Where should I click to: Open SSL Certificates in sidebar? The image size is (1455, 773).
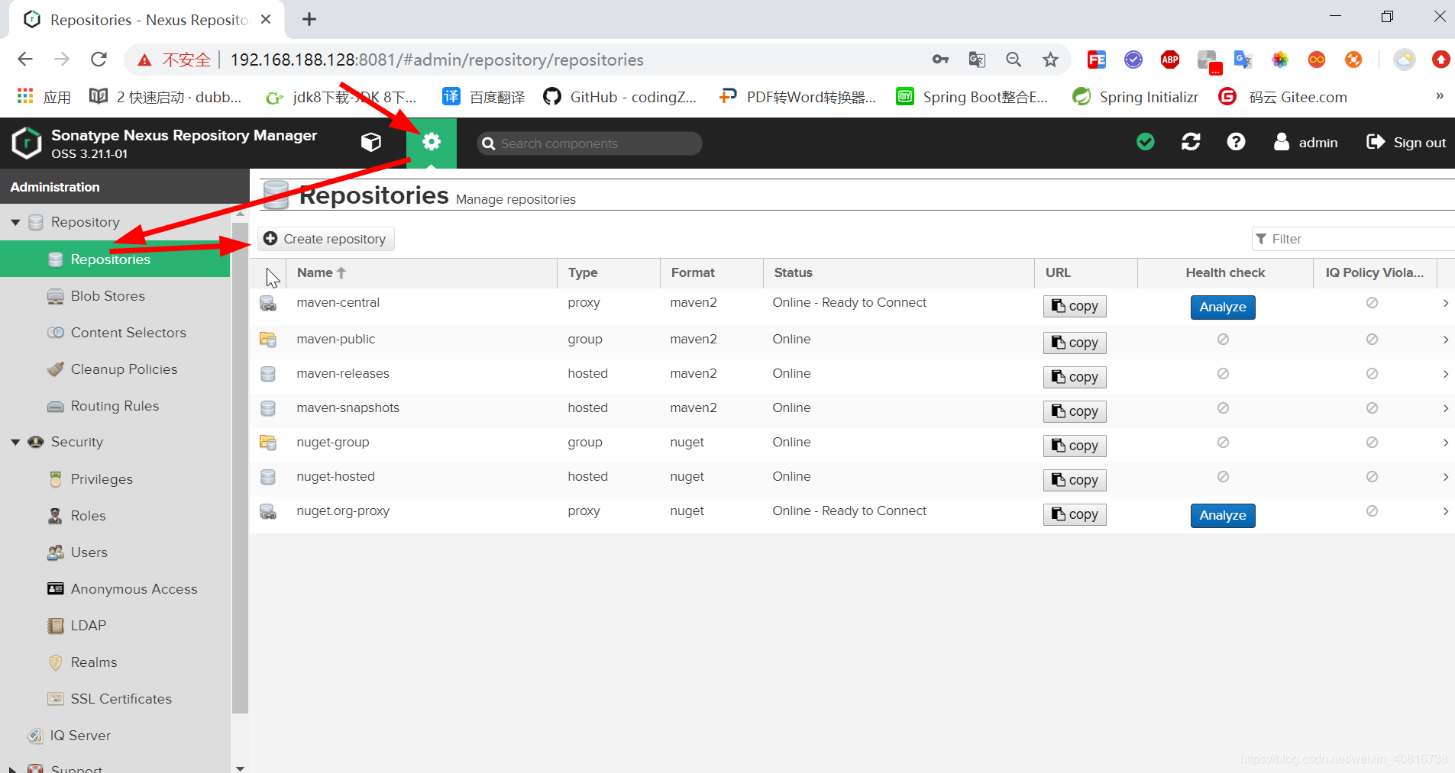click(115, 699)
